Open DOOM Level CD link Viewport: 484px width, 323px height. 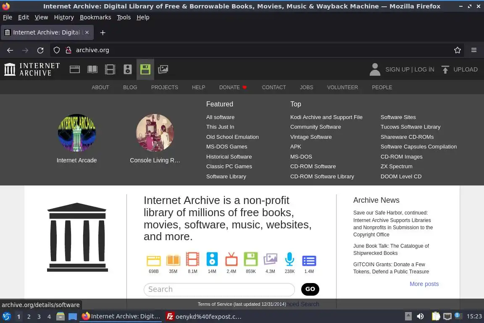click(401, 177)
